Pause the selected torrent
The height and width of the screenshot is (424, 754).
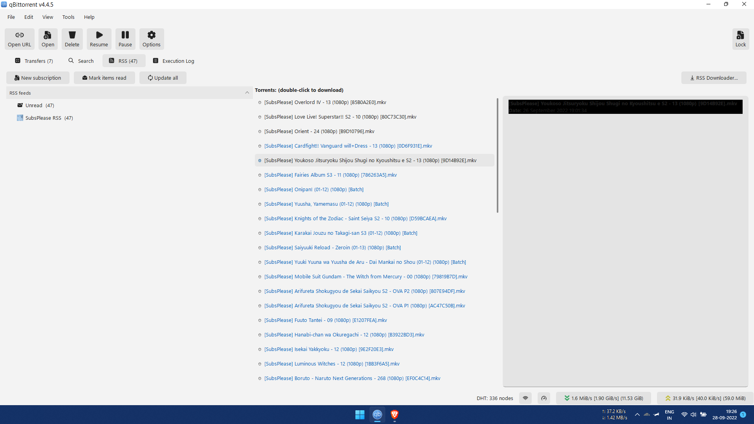click(x=125, y=38)
